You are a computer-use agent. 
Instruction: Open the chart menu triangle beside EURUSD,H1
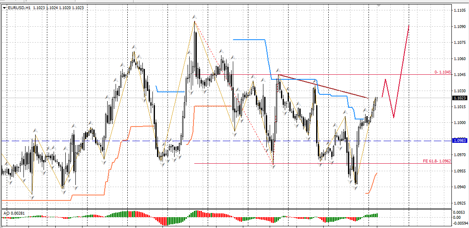[4, 9]
